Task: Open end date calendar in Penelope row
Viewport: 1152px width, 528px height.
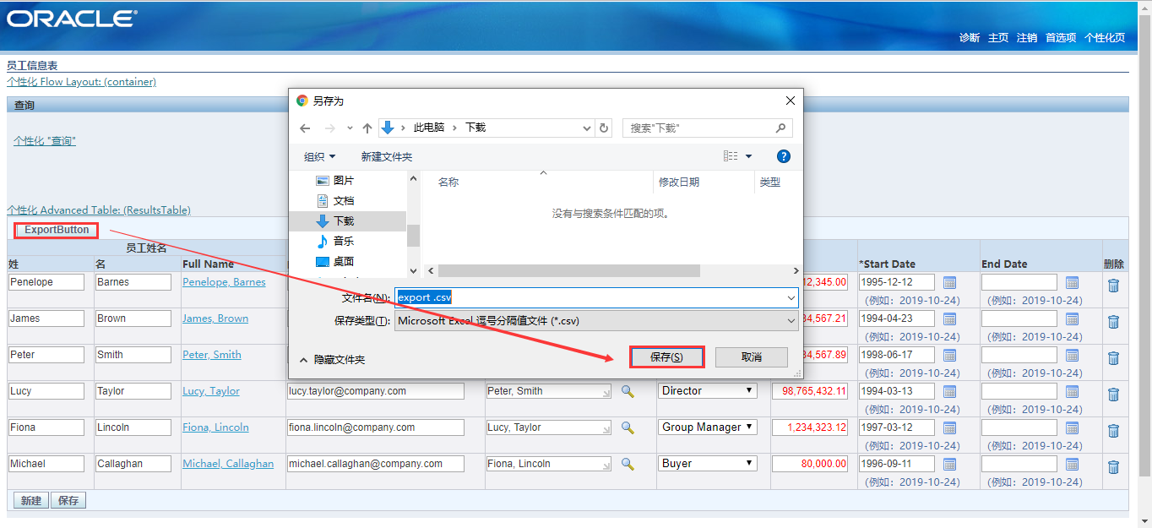Action: pyautogui.click(x=1072, y=282)
